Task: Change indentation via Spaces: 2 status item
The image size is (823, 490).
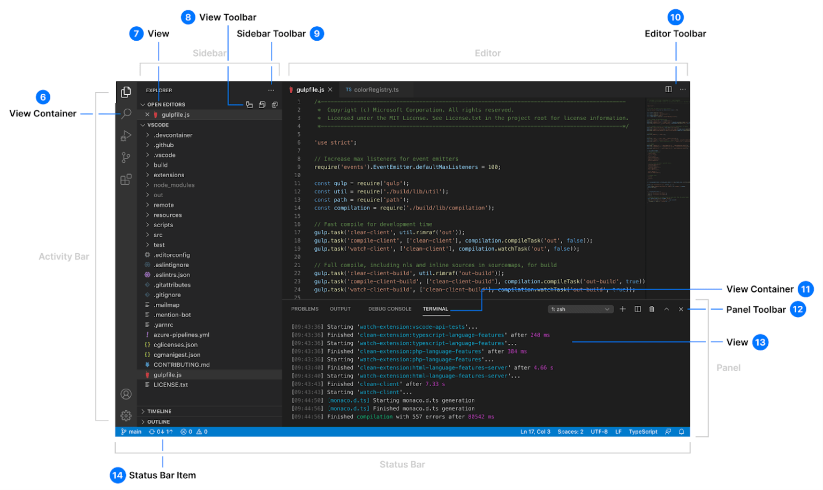Action: tap(571, 431)
